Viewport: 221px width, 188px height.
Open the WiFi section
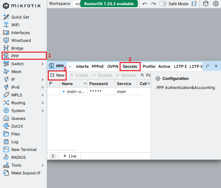pyautogui.click(x=15, y=25)
